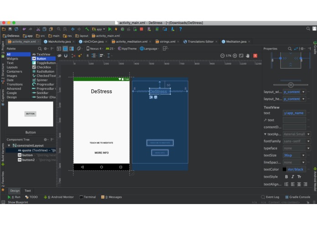Zoom out the layout with minus icon
317x225 pixels.
point(222,56)
